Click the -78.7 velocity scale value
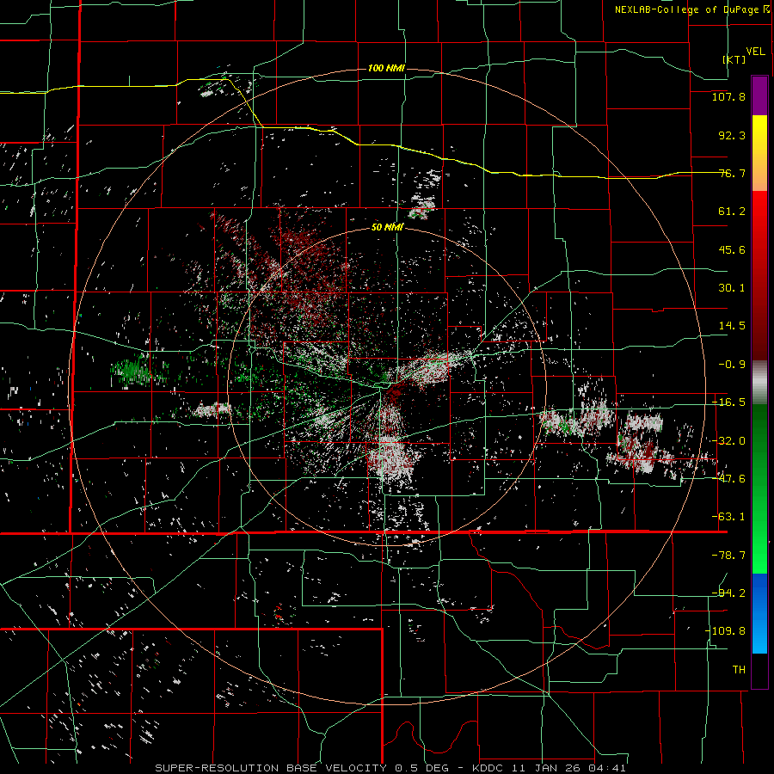 coord(728,556)
